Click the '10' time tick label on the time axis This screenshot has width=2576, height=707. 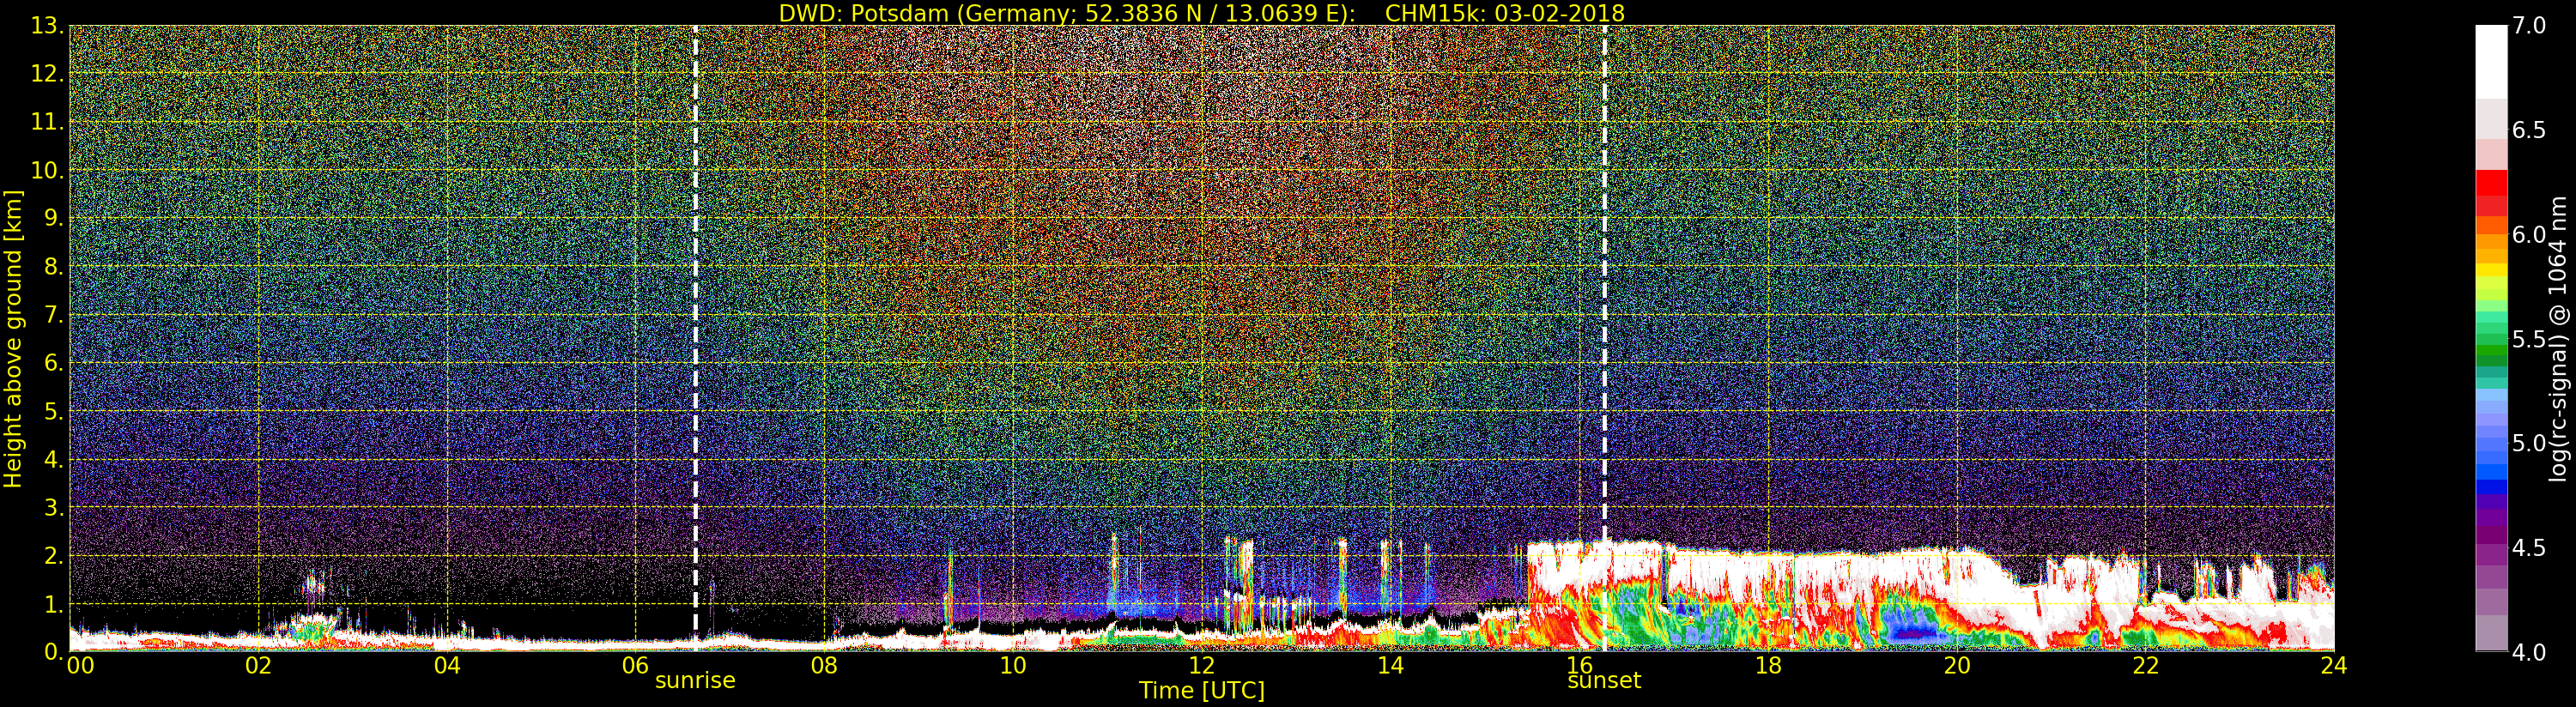tap(1013, 665)
